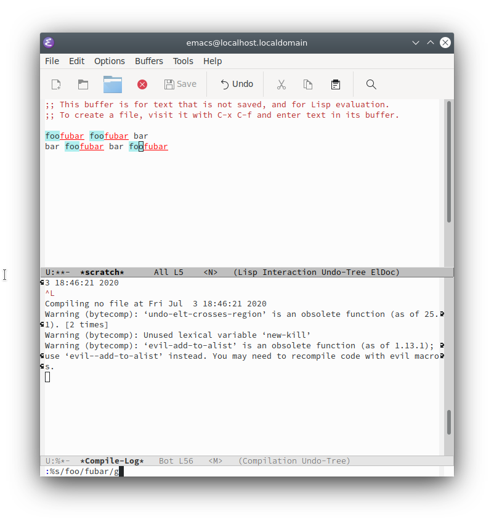Open the Buffers menu

[149, 61]
